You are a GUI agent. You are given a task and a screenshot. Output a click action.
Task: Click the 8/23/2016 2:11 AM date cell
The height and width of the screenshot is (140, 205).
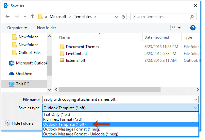(161, 61)
